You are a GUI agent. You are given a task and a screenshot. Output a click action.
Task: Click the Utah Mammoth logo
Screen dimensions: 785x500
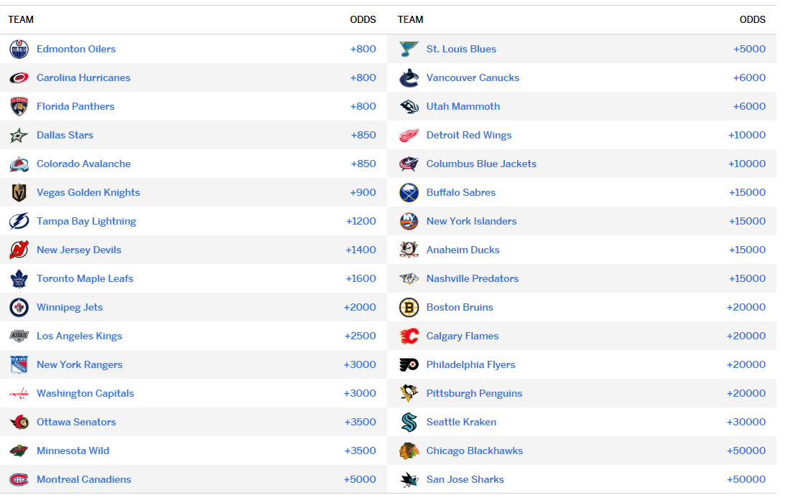click(409, 106)
